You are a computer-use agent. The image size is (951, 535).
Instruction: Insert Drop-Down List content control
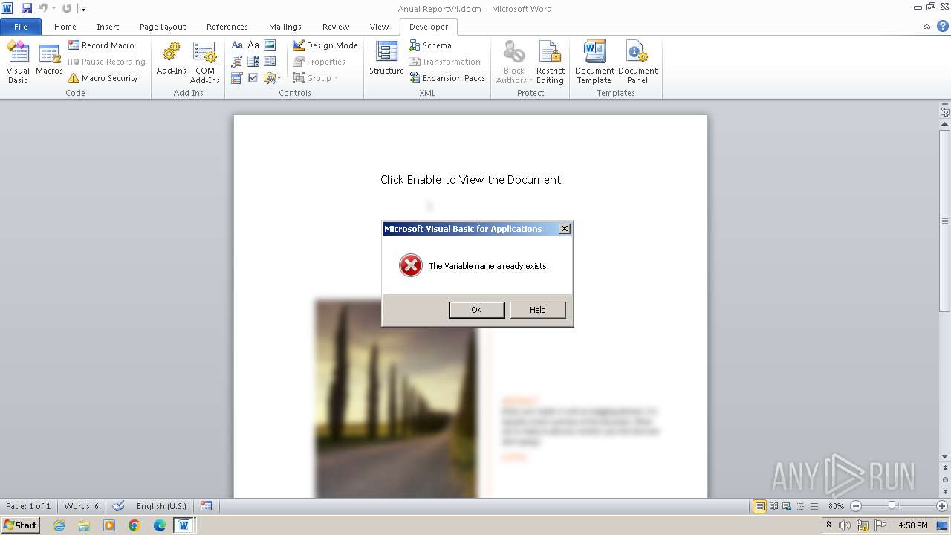pos(270,62)
